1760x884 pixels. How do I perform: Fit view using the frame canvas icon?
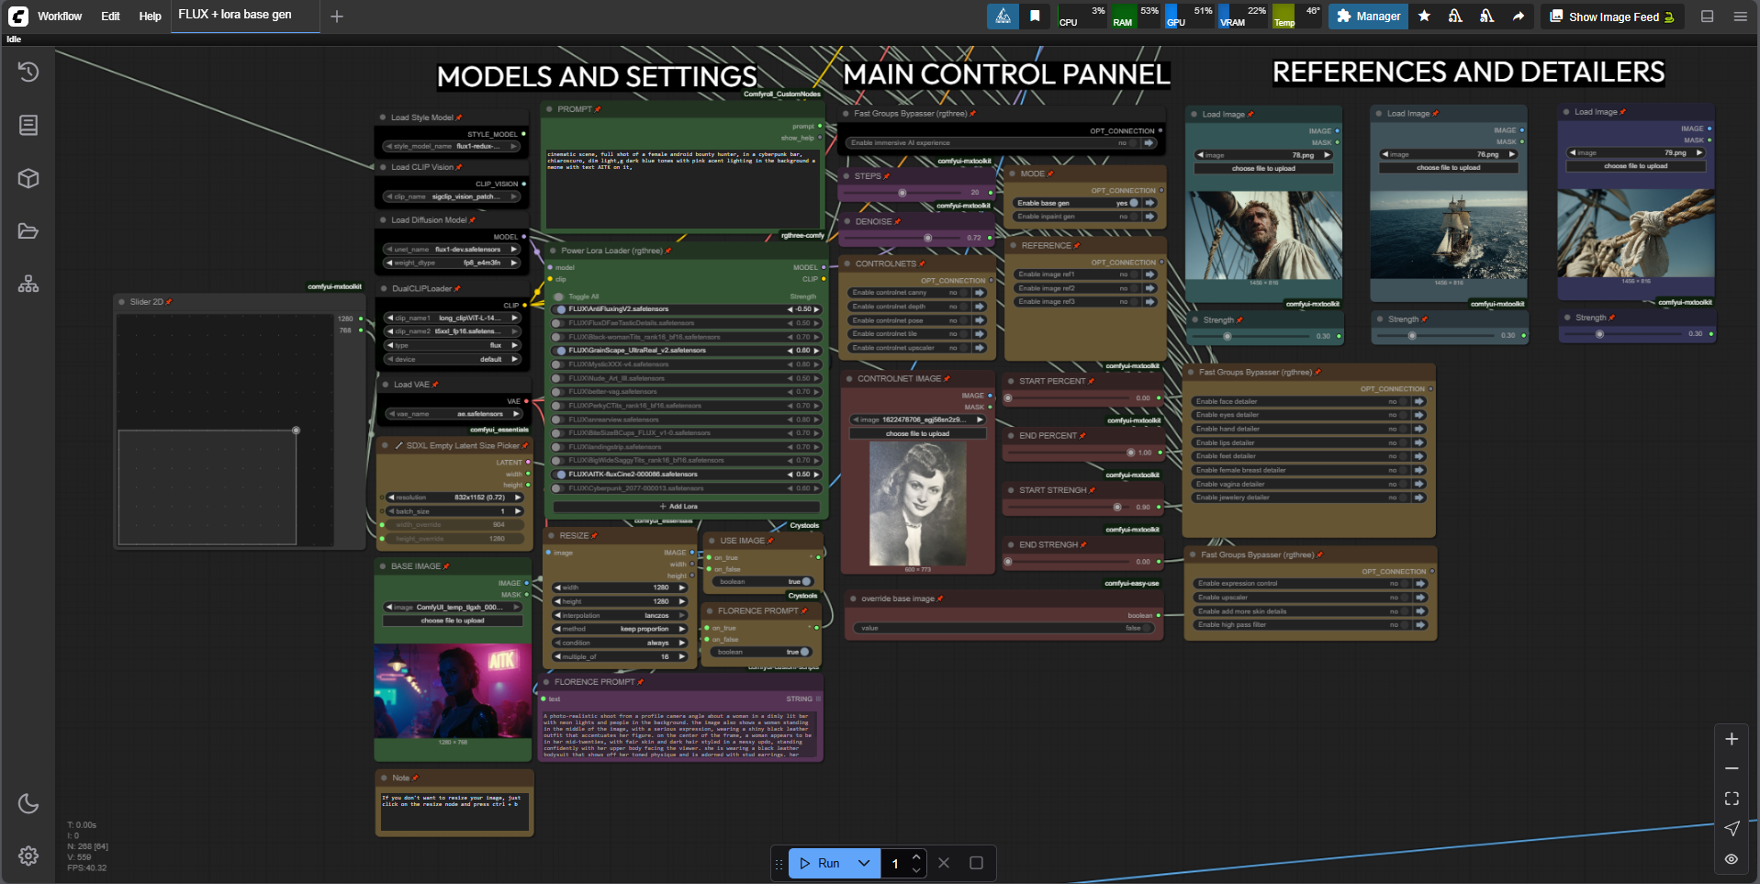[x=1732, y=799]
